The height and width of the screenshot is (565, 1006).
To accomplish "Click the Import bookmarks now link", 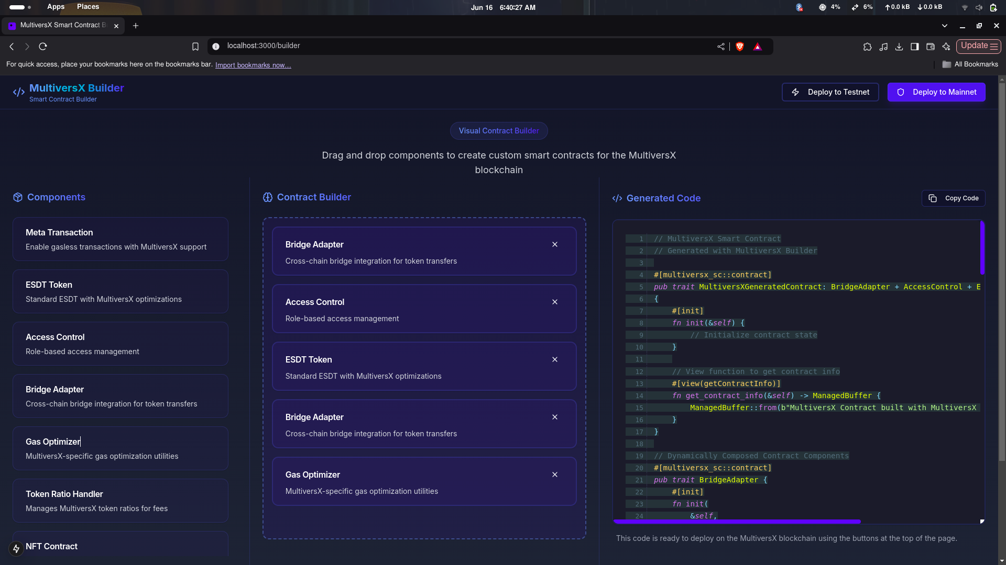I will 253,65.
